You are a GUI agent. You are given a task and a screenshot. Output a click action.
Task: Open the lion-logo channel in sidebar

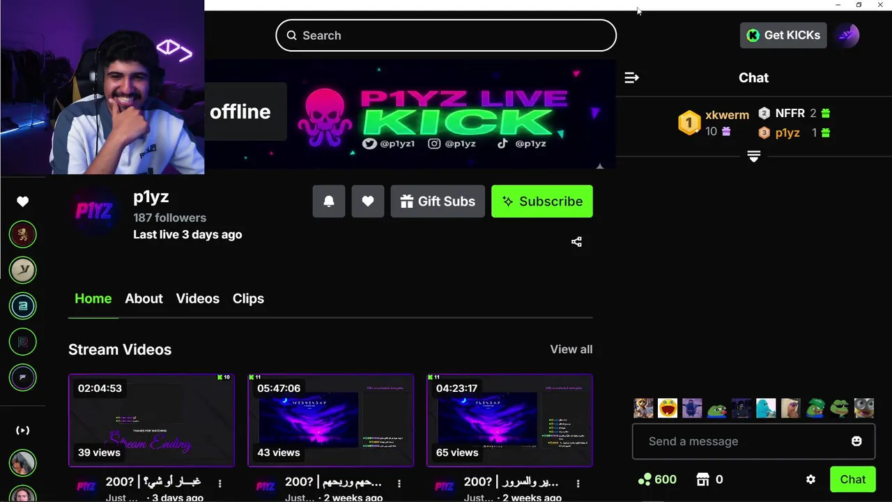pyautogui.click(x=23, y=234)
